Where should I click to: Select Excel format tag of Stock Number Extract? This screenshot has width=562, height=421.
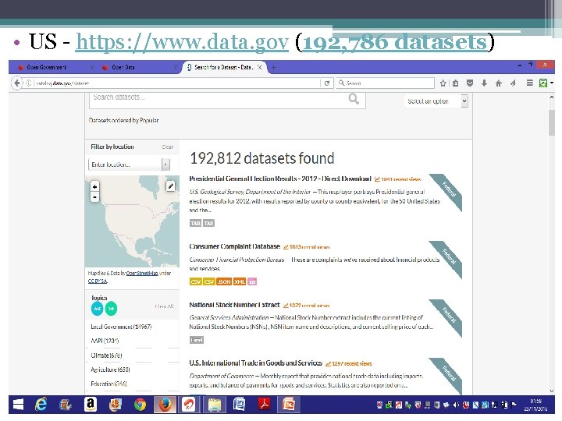(x=197, y=340)
